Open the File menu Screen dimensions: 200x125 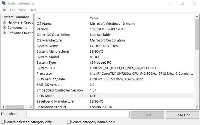click(4, 10)
